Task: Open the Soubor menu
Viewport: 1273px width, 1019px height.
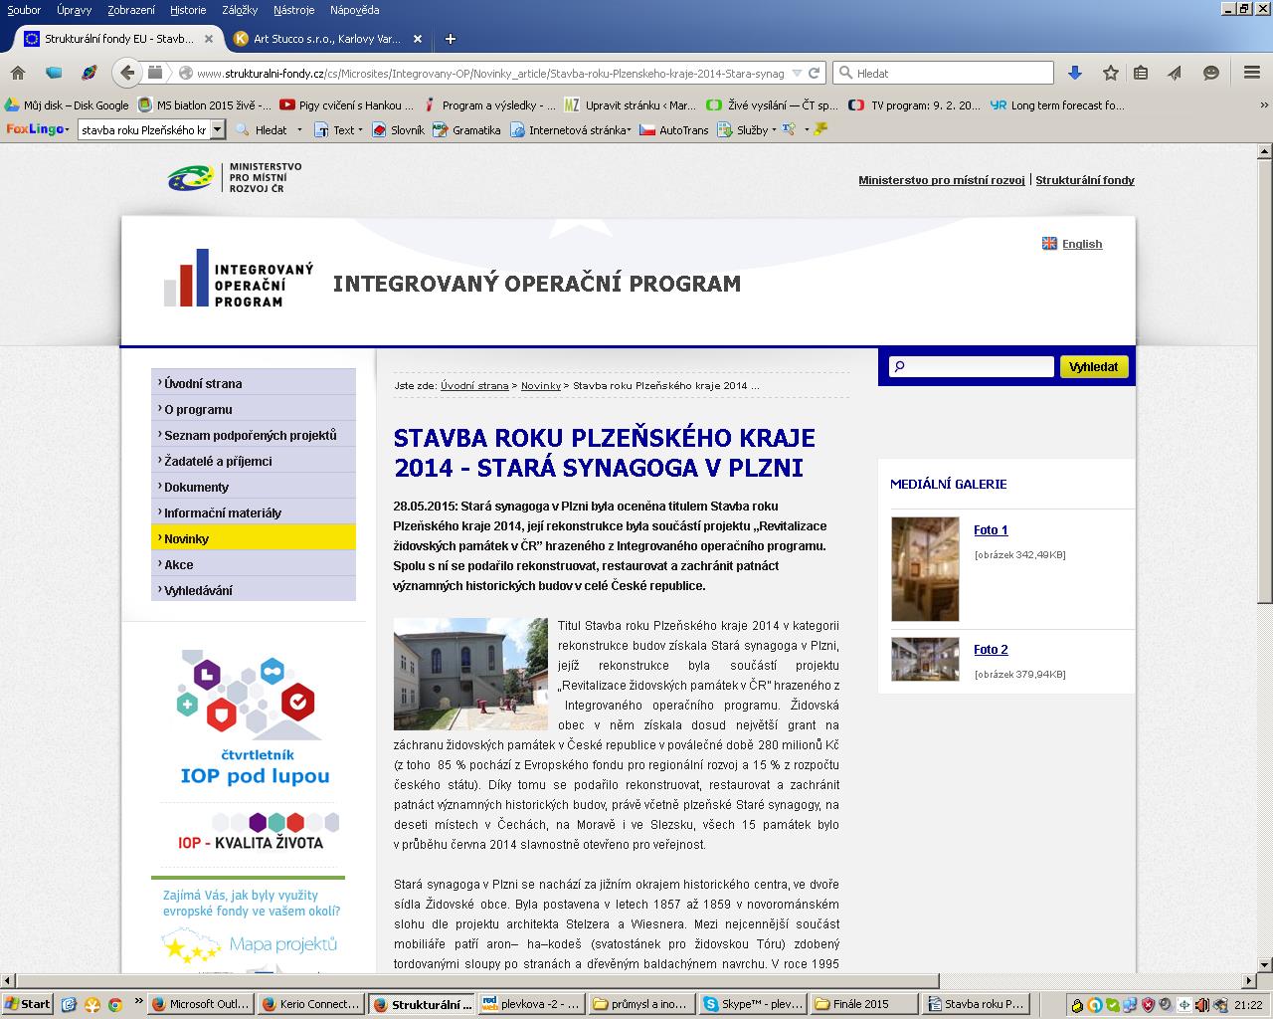Action: tap(24, 10)
